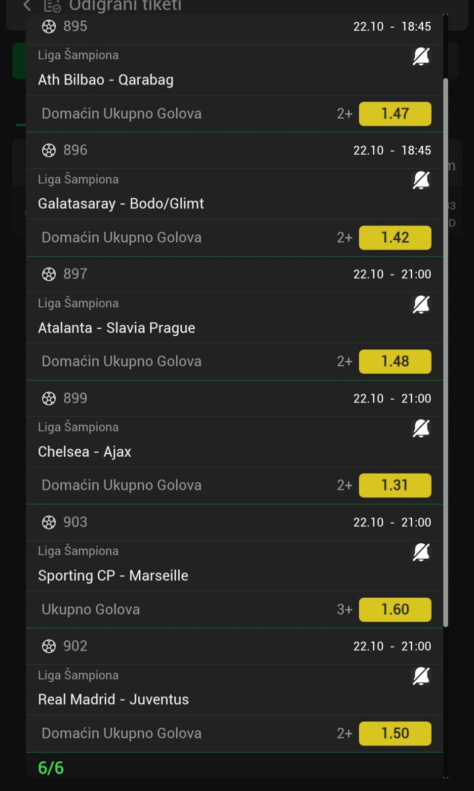Go back using the top-left arrow
The image size is (474, 791).
pos(27,6)
